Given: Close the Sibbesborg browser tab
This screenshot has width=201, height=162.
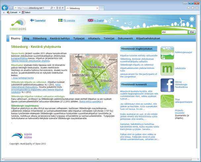Looking at the screenshot, I should 97,8.
